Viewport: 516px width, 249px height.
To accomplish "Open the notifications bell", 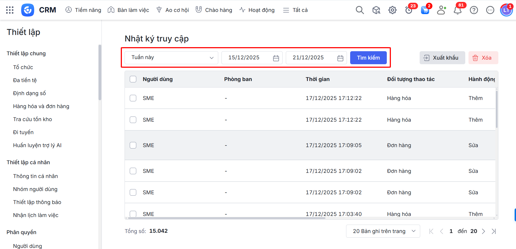I will click(x=458, y=10).
